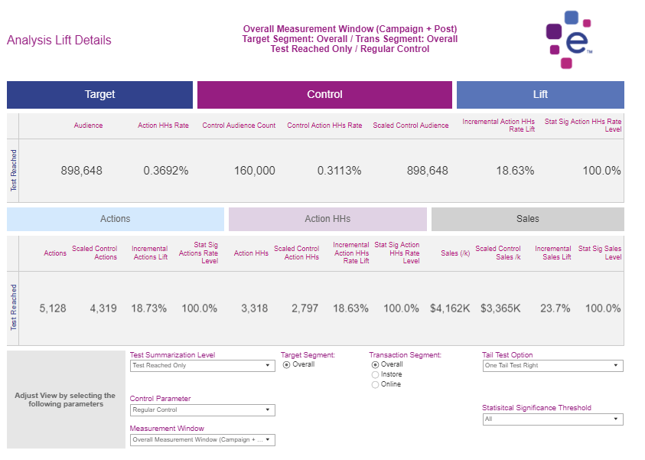The height and width of the screenshot is (460, 645).
Task: Expand the Control Parameter dropdown
Action: (x=202, y=410)
